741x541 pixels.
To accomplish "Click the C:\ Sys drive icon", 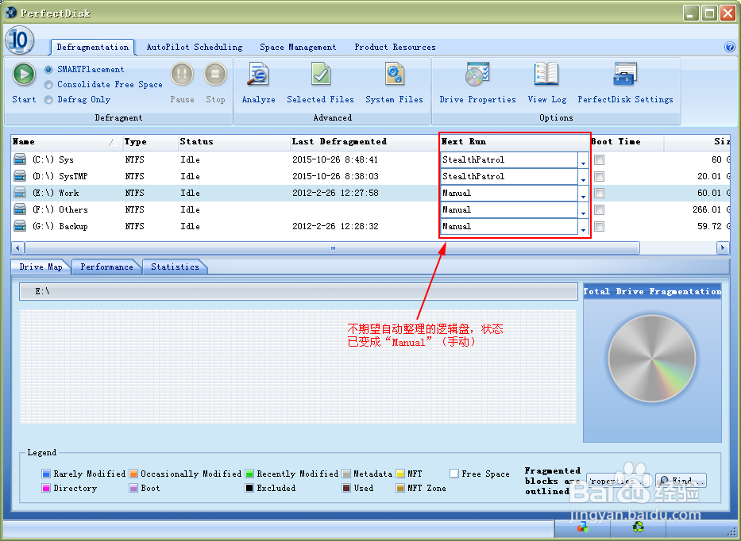I will (20, 159).
